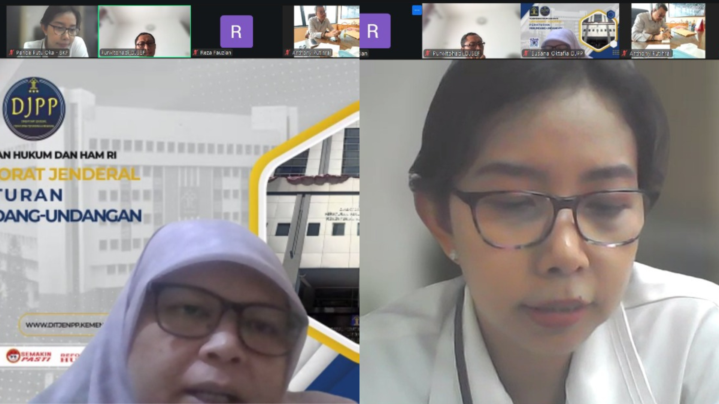Click the 'Reza Fauzian' name label
The height and width of the screenshot is (404, 719).
pyautogui.click(x=216, y=53)
